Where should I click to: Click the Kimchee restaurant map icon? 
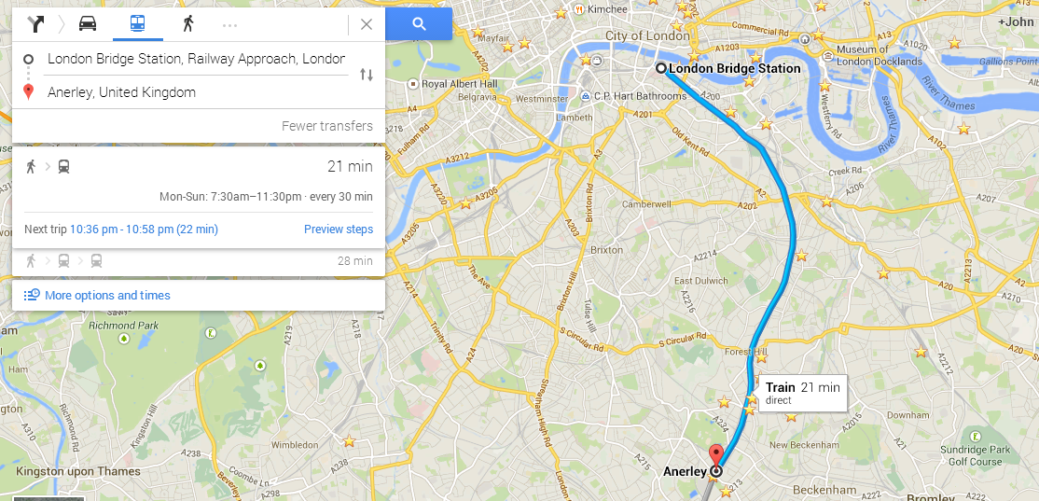coord(579,9)
